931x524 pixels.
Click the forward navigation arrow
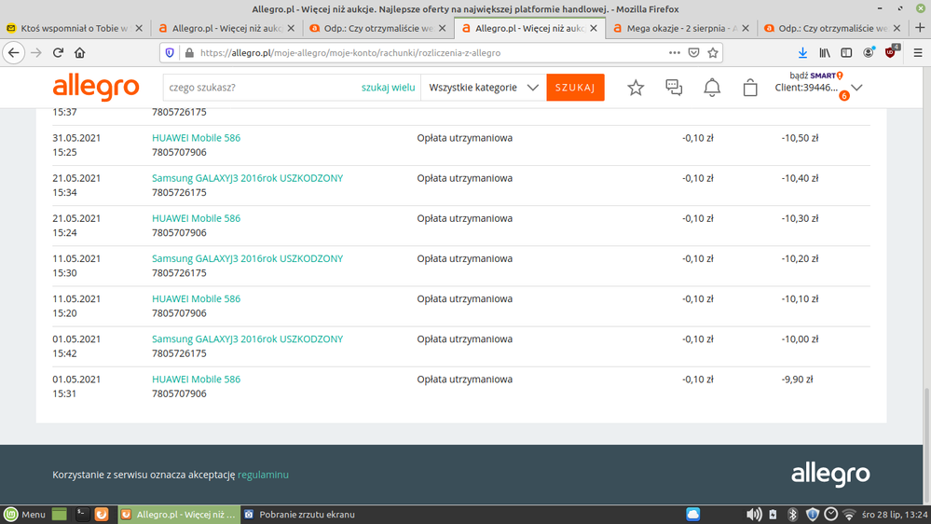coord(36,53)
